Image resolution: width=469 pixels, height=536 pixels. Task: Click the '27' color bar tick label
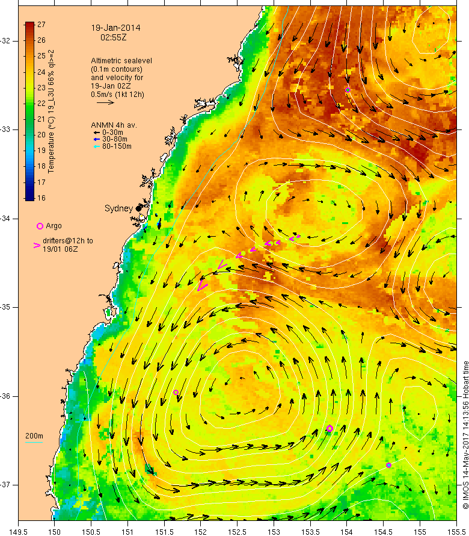click(x=41, y=24)
